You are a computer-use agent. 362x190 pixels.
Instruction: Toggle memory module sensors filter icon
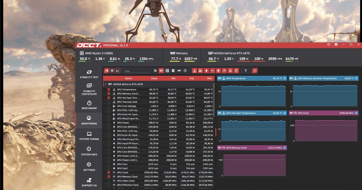[179, 71]
